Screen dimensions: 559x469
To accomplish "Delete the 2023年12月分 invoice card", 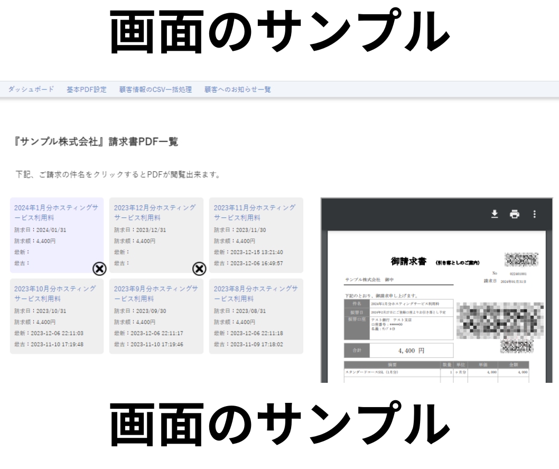I will coord(199,269).
